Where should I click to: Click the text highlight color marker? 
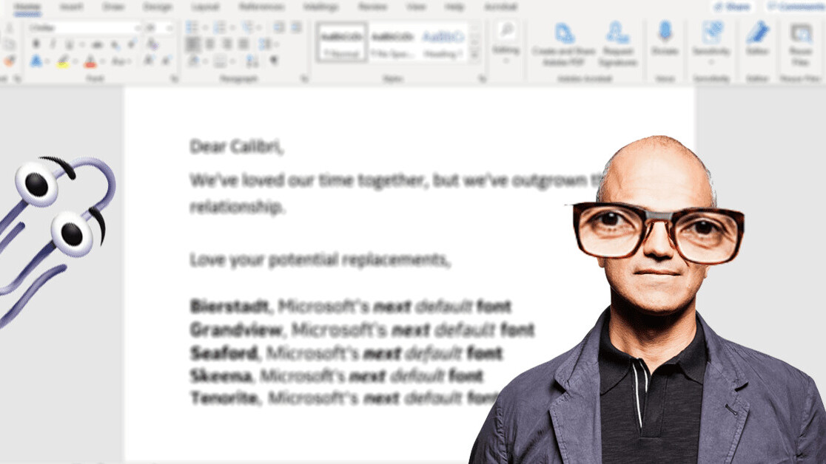tap(64, 62)
